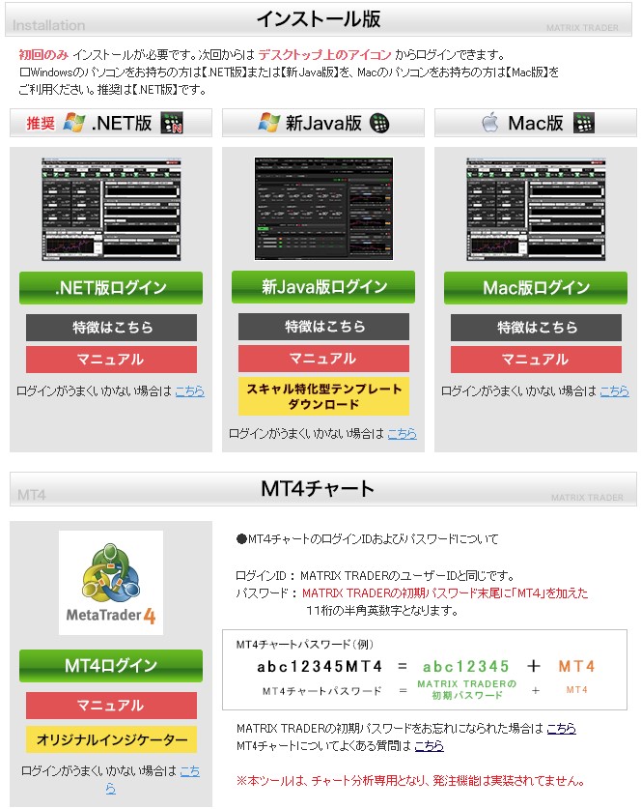Click the MetaTrader 4 logo image
Image resolution: width=641 pixels, height=809 pixels.
click(111, 583)
